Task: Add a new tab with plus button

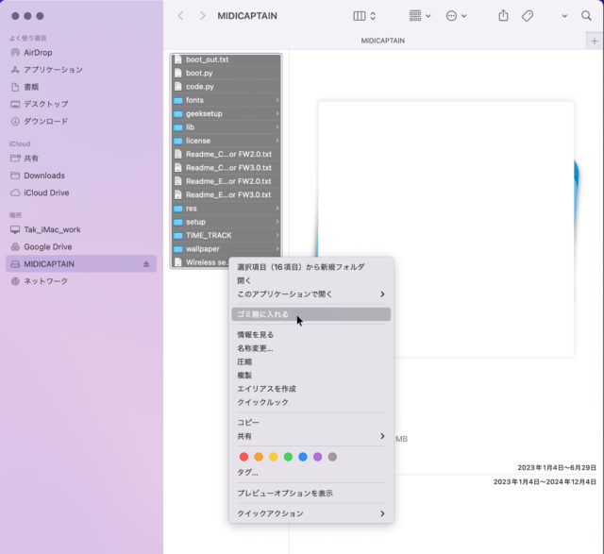Action: [595, 41]
